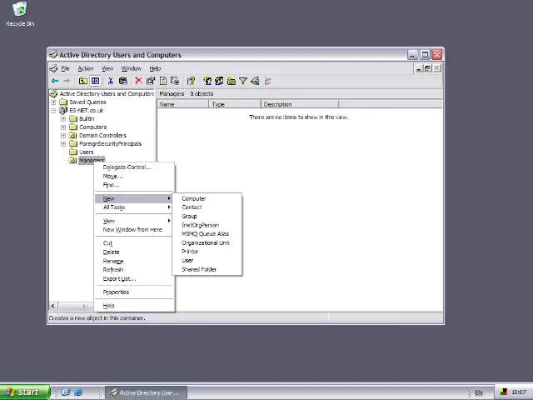Viewport: 533px width, 400px height.
Task: Open the Help menu in menu bar
Action: pyautogui.click(x=155, y=68)
